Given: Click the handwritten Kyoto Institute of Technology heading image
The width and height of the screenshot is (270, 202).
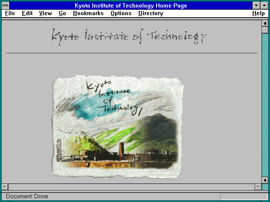Looking at the screenshot, I should 129,37.
